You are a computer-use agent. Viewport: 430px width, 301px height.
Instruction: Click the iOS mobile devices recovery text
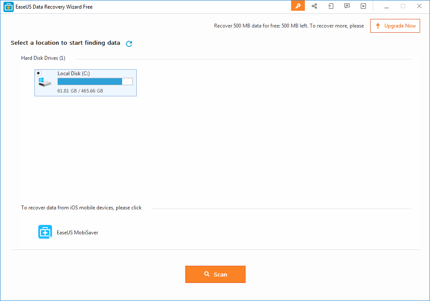point(81,208)
